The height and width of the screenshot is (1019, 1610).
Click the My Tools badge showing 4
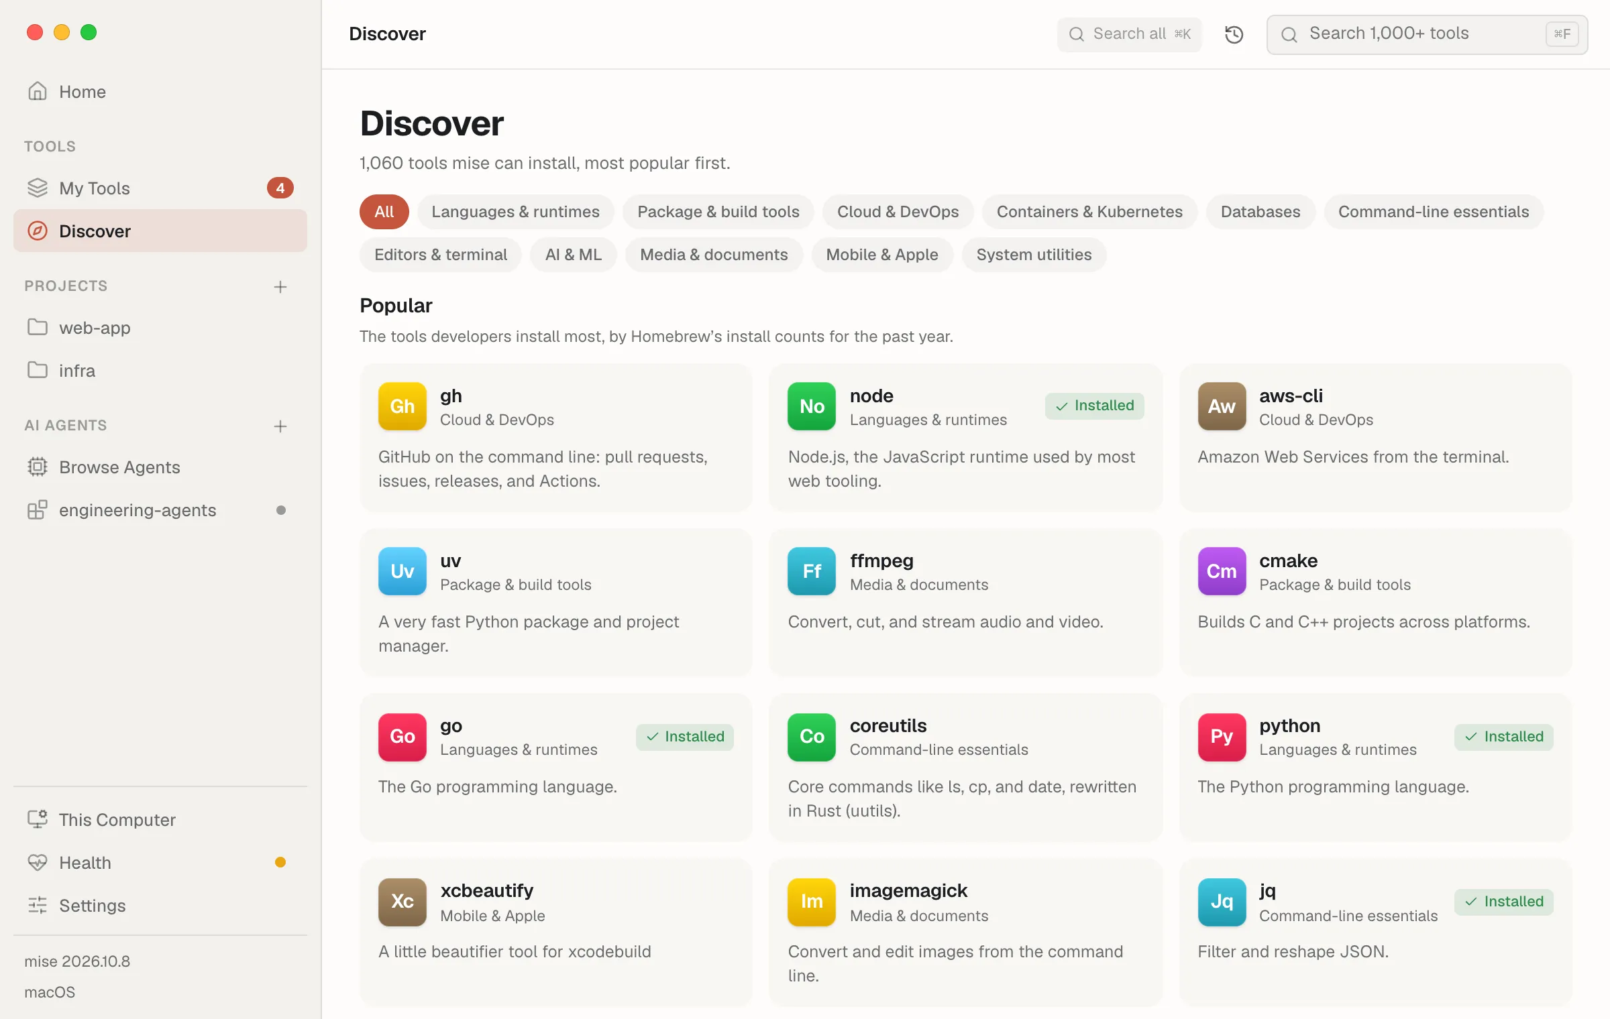click(x=280, y=188)
